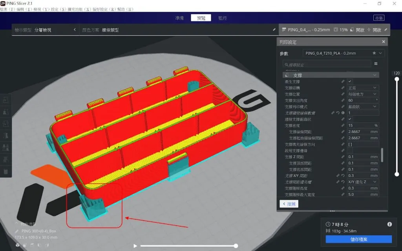Image resolution: width=402 pixels, height=251 pixels.
Task: Open the 檢示類型 view type dropdown
Action: [x=46, y=30]
